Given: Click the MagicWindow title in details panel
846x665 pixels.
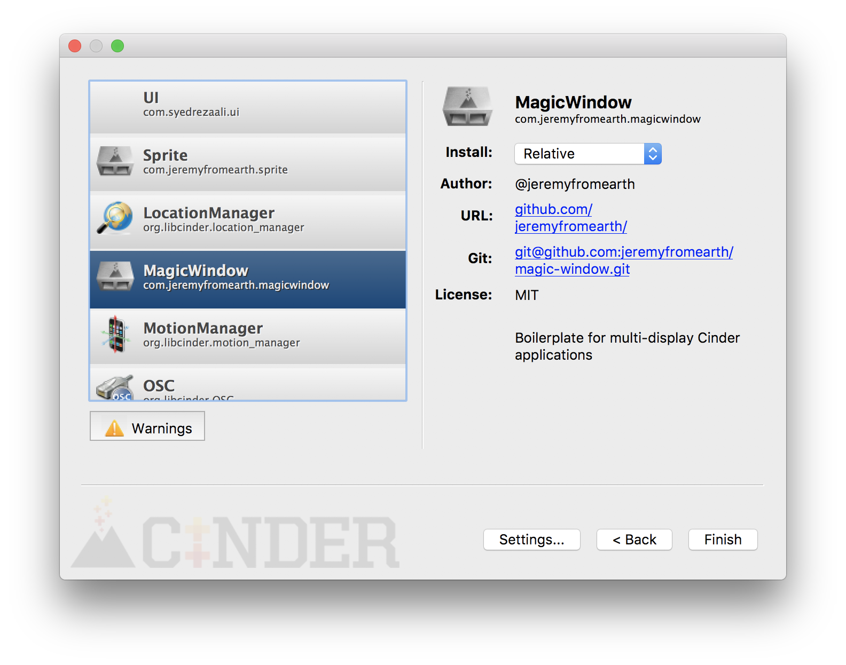Looking at the screenshot, I should [x=573, y=102].
